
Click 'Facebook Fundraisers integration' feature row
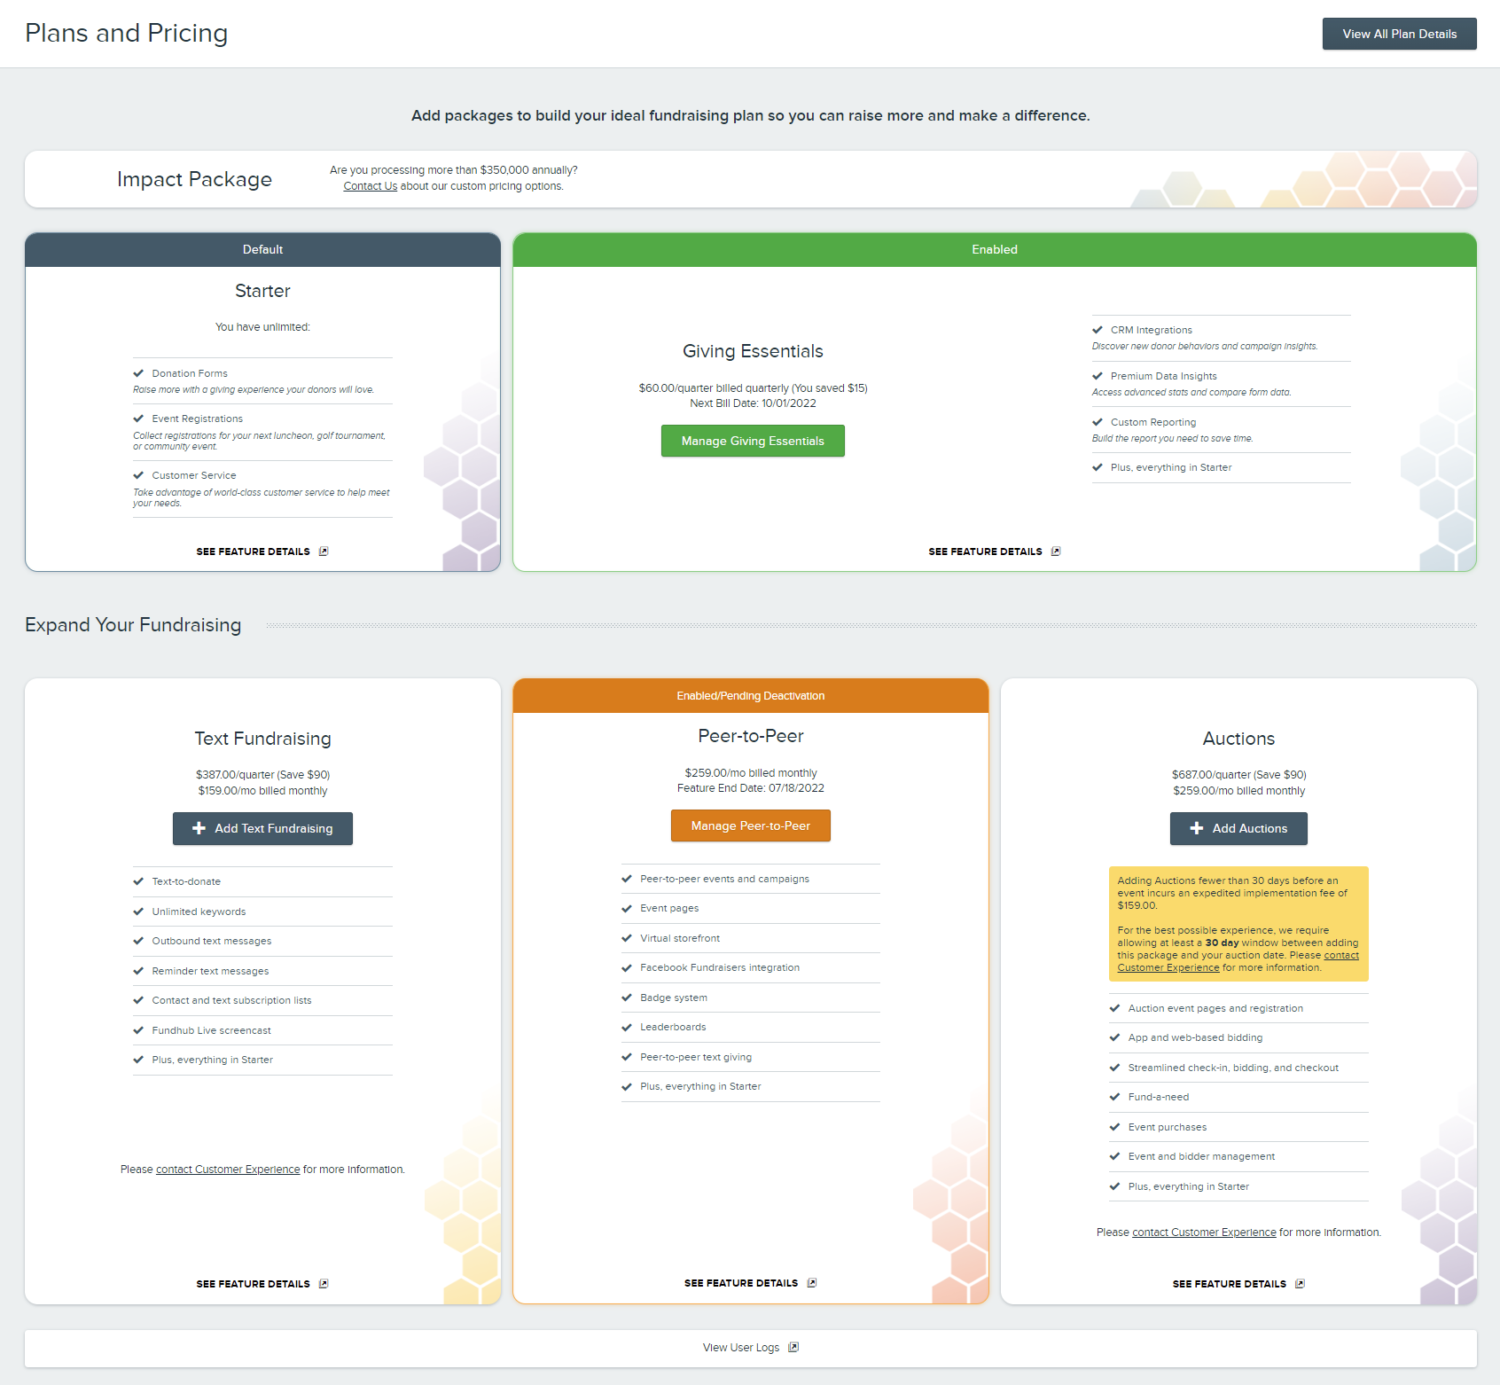coord(751,967)
